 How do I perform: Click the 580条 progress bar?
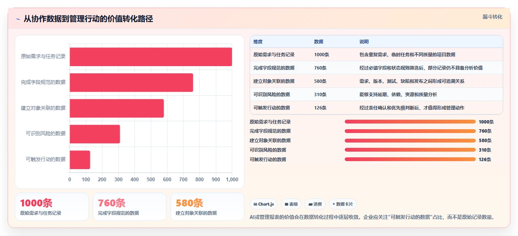pos(410,140)
